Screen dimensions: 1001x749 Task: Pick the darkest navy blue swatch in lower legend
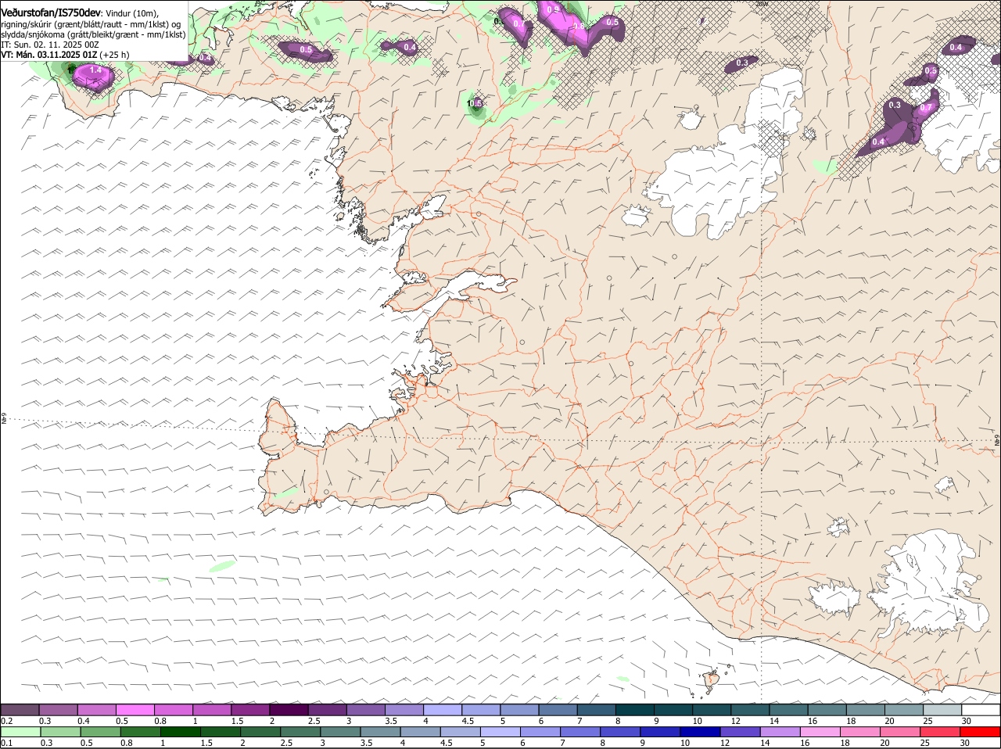(x=699, y=732)
